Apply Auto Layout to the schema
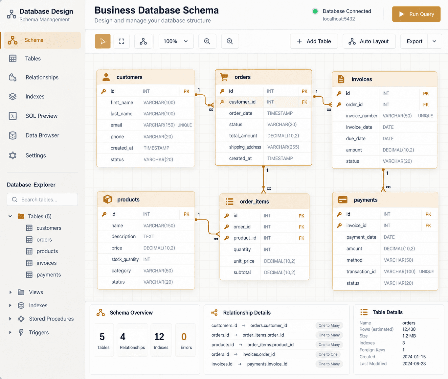This screenshot has height=379, width=448. click(369, 41)
